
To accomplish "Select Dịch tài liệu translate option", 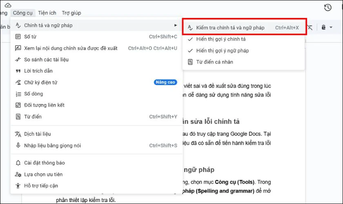I will coord(96,134).
